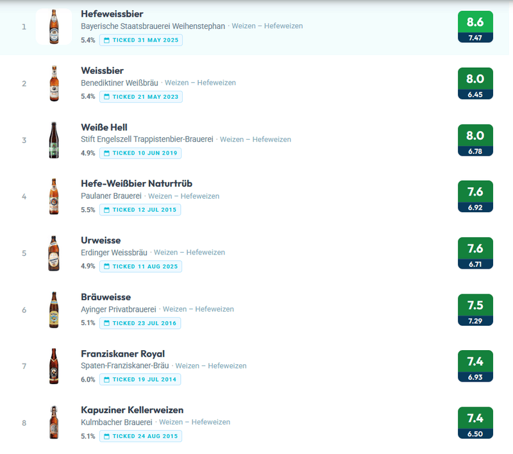
Task: Click Weihenstephan Hefeweissbier bottle thumbnail
Action: [54, 26]
